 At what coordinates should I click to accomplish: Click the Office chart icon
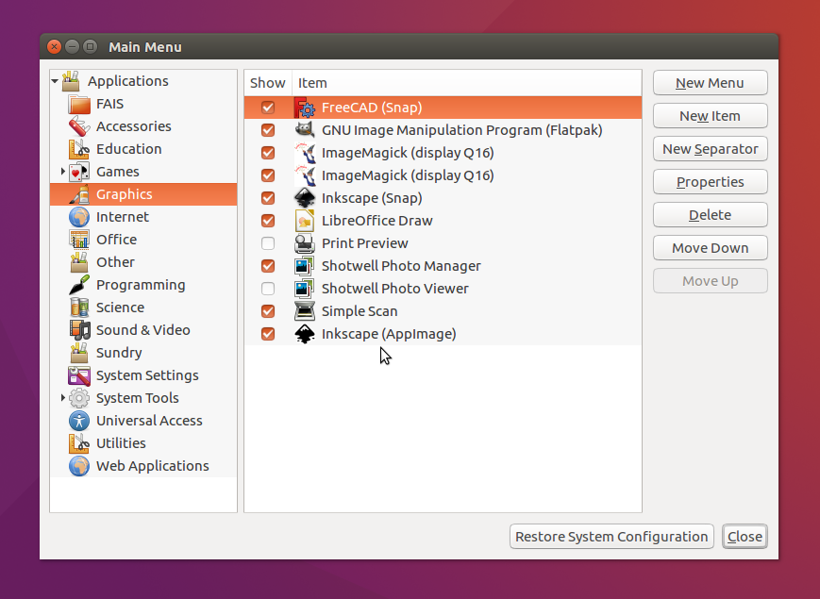pyautogui.click(x=79, y=240)
